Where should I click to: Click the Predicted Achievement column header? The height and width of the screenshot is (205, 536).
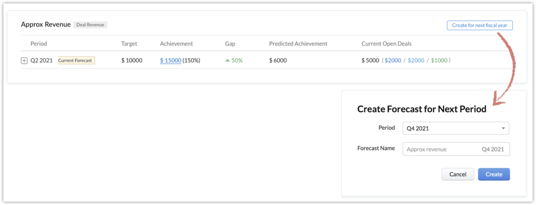[298, 44]
